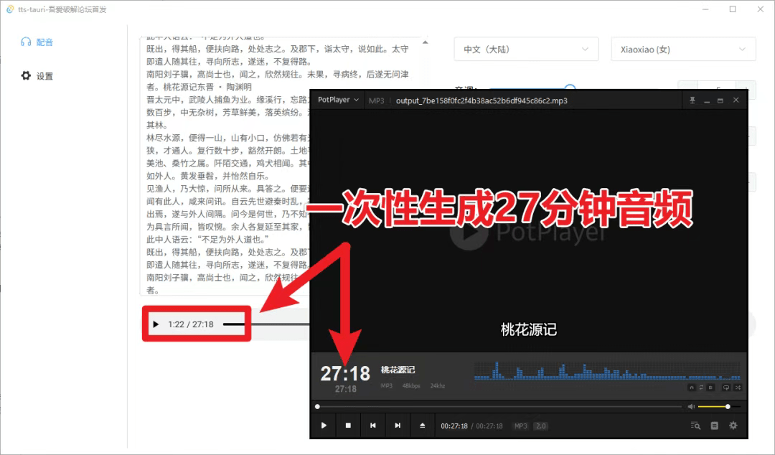This screenshot has width=775, height=455.
Task: Click the control panel icon beside the gear
Action: 714,425
